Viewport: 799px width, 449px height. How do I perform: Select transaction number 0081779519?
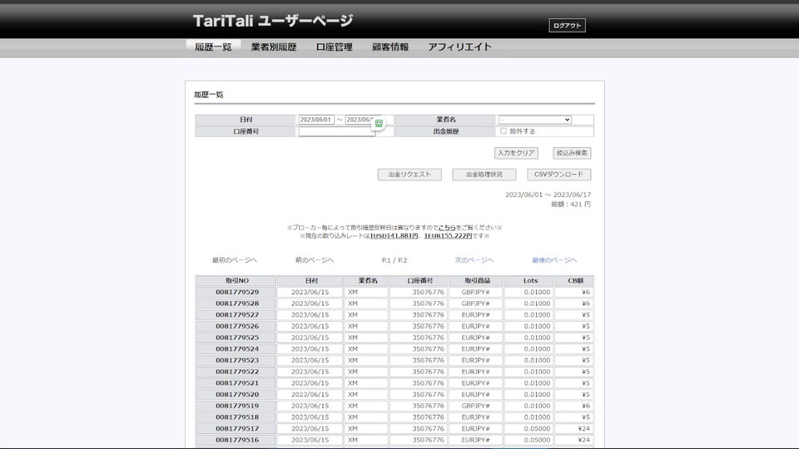click(237, 406)
